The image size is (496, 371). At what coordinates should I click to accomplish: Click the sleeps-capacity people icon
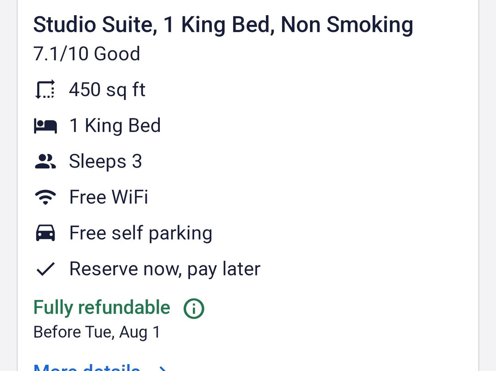pos(45,161)
